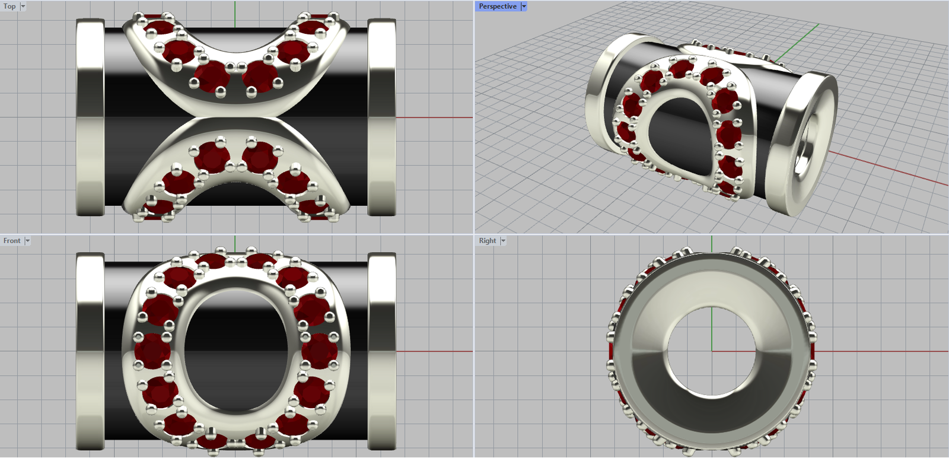The width and height of the screenshot is (949, 458).
Task: Activate the Perspective viewport title label
Action: point(497,7)
